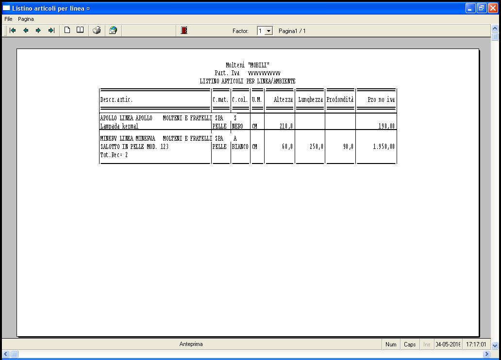The width and height of the screenshot is (501, 360).
Task: Click the 'Caps' status bar indicator
Action: click(x=410, y=344)
